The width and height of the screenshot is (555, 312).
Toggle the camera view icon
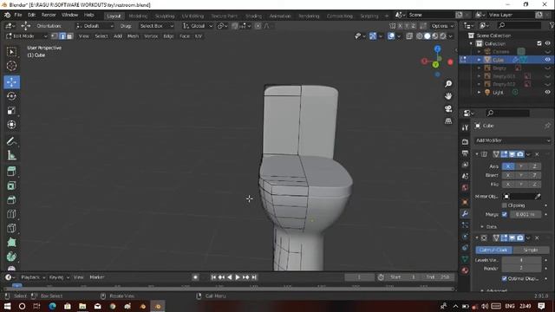tap(448, 108)
